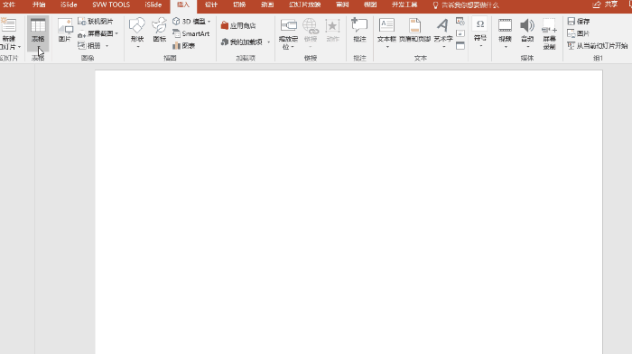The image size is (632, 354).
Task: Switch to the Home (开始) tab
Action: (39, 5)
